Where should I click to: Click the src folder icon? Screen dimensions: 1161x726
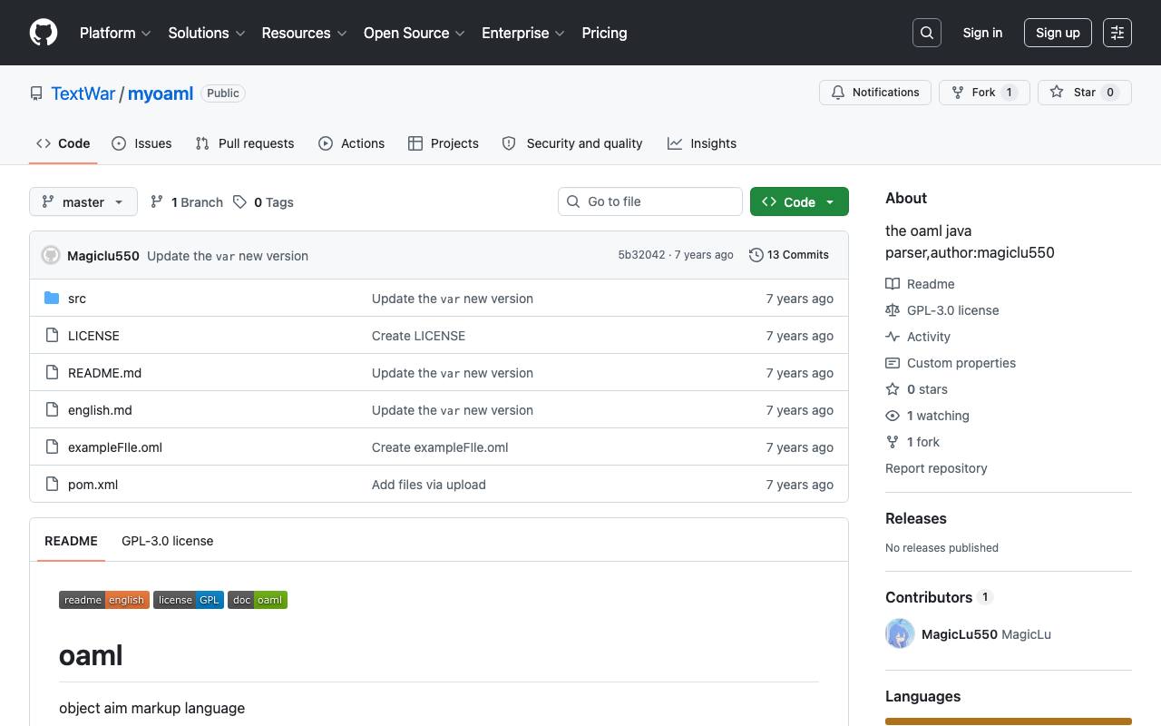pyautogui.click(x=52, y=299)
